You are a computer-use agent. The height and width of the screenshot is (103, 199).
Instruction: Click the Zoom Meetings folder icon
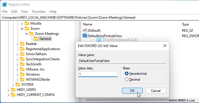(31, 34)
